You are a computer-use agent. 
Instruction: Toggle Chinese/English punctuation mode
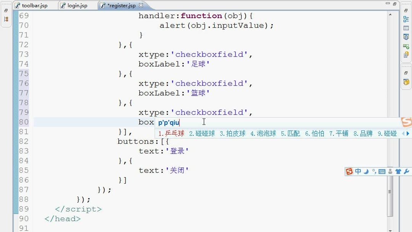(374, 171)
